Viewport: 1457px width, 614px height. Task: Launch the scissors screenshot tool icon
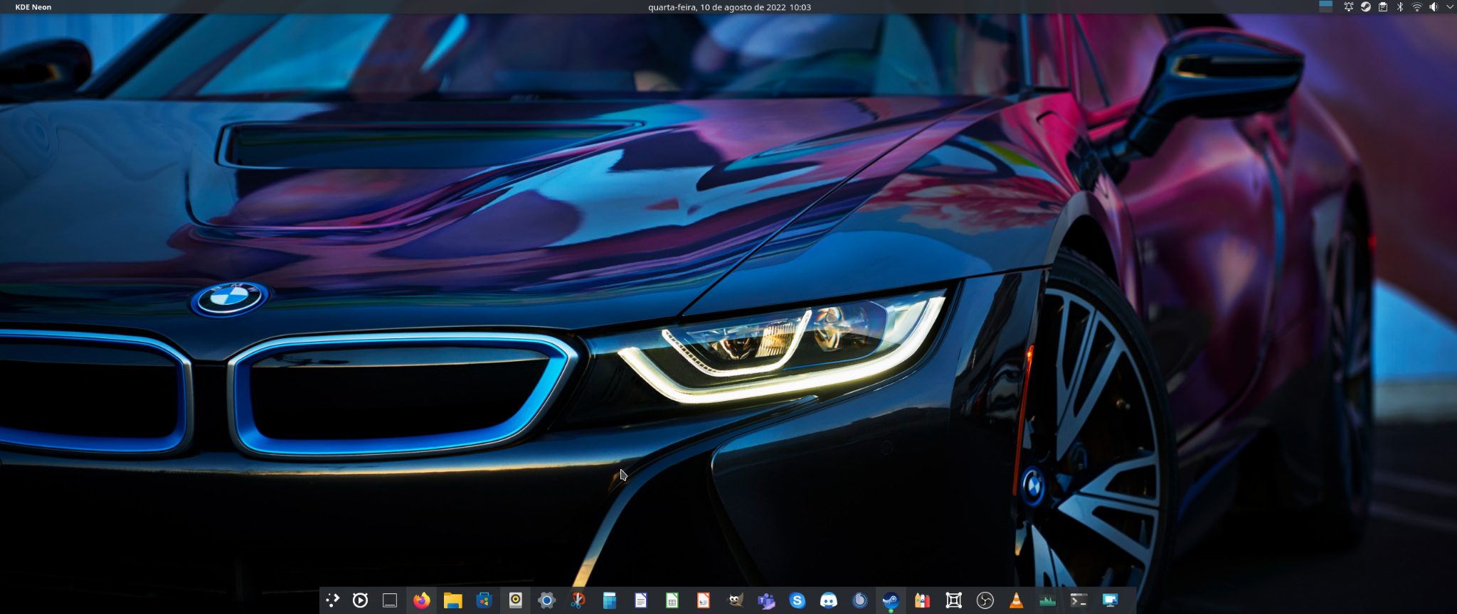pyautogui.click(x=578, y=600)
